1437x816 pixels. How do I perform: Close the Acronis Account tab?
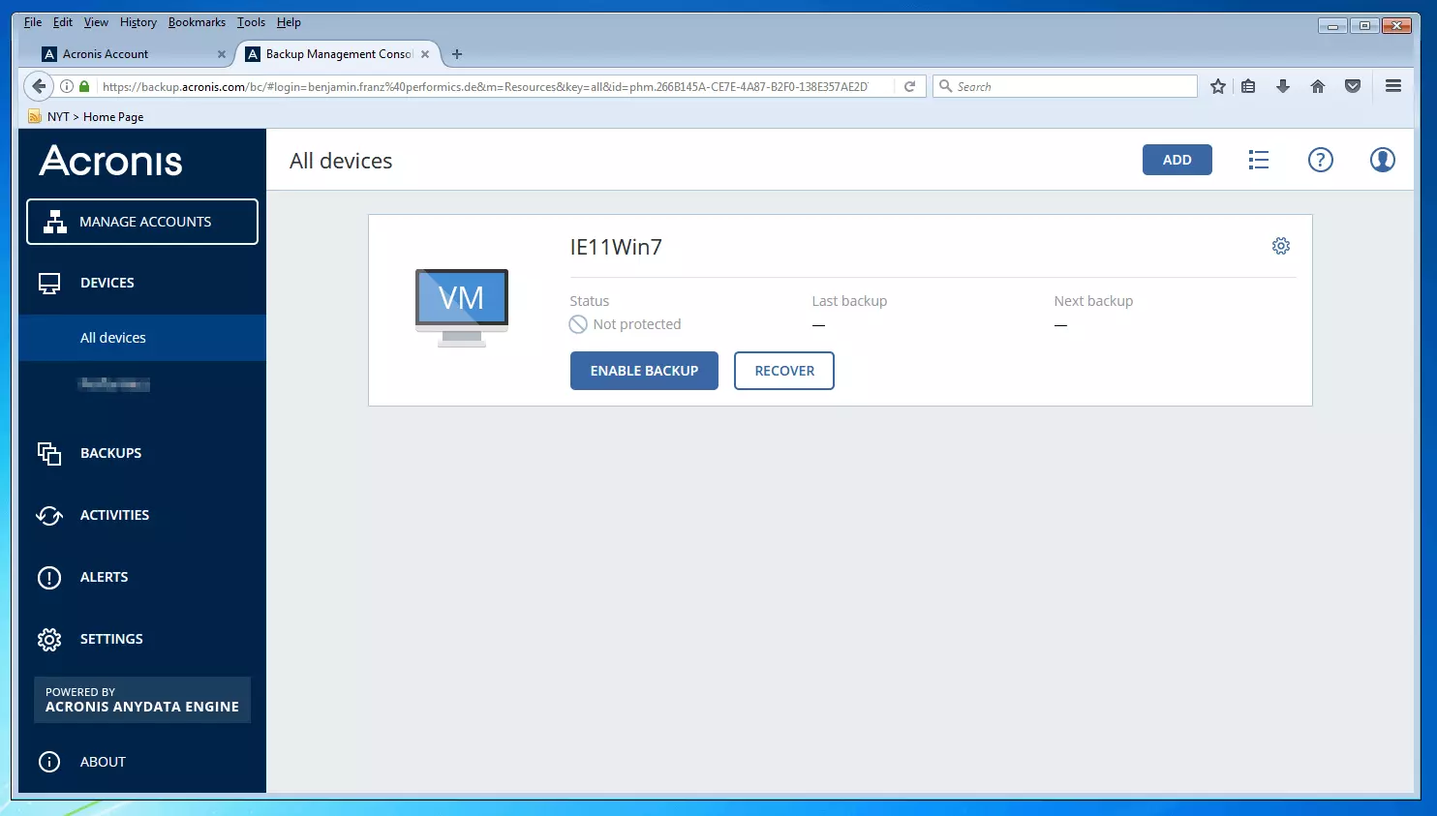point(222,54)
